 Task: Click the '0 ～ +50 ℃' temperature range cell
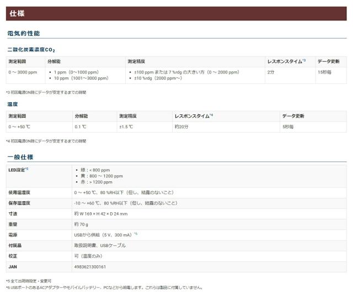19,127
